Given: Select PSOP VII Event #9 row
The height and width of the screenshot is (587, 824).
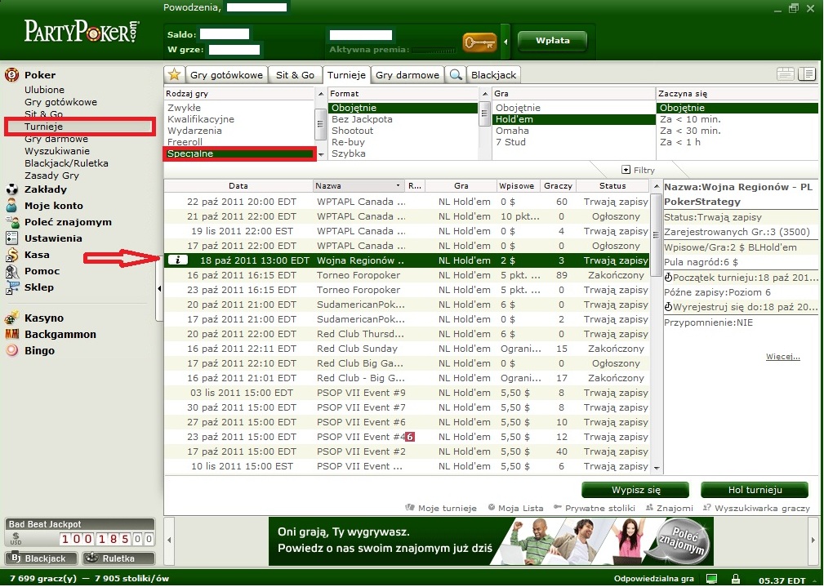Looking at the screenshot, I should [407, 393].
